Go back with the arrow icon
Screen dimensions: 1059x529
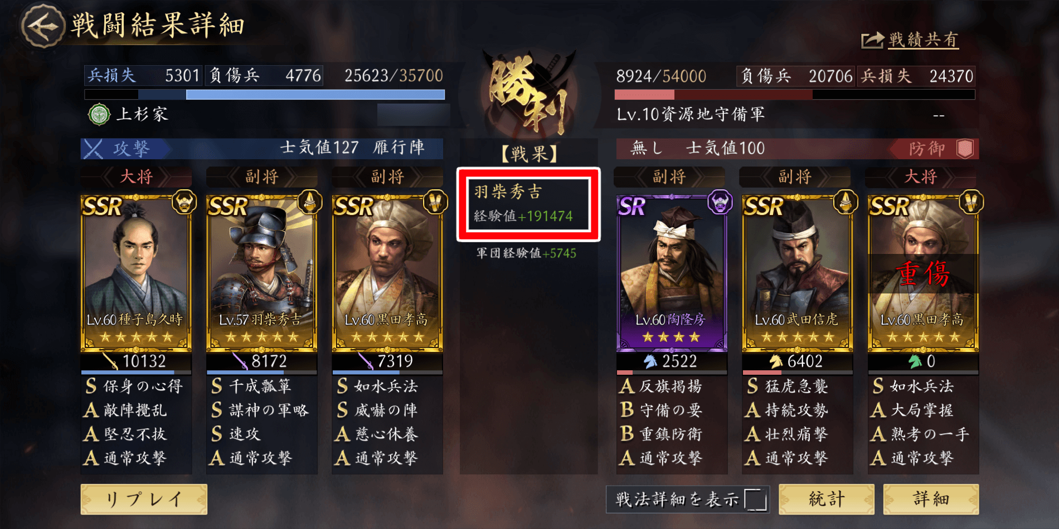43,26
